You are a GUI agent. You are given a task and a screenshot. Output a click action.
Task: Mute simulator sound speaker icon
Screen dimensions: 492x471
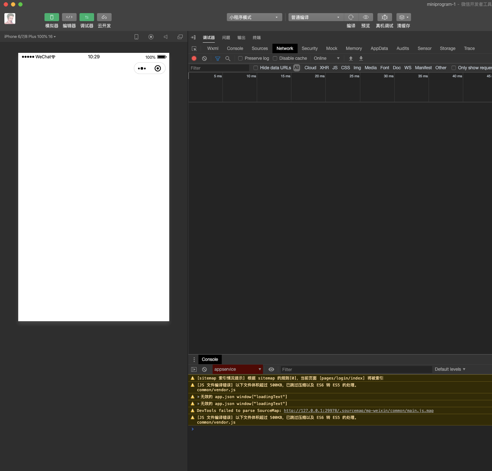[166, 37]
